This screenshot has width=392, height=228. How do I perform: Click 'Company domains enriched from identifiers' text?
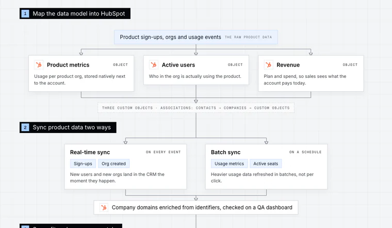tap(202, 207)
